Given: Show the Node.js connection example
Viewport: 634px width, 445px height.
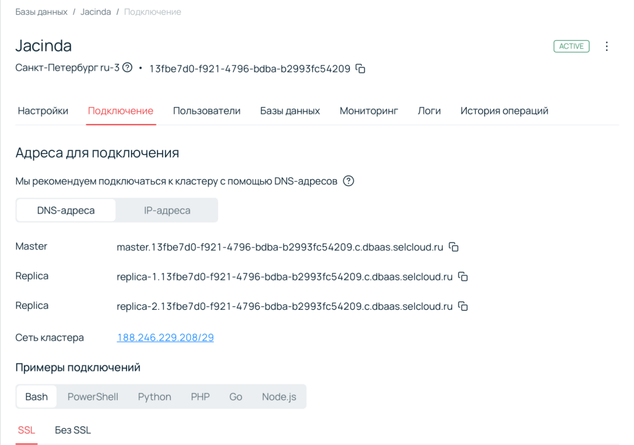Looking at the screenshot, I should pos(279,397).
